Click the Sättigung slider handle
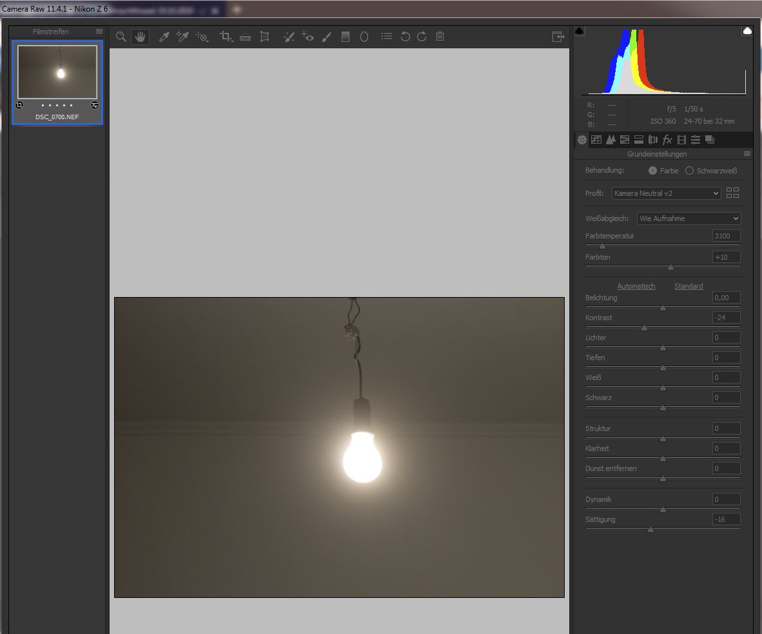The image size is (762, 634). pos(650,530)
